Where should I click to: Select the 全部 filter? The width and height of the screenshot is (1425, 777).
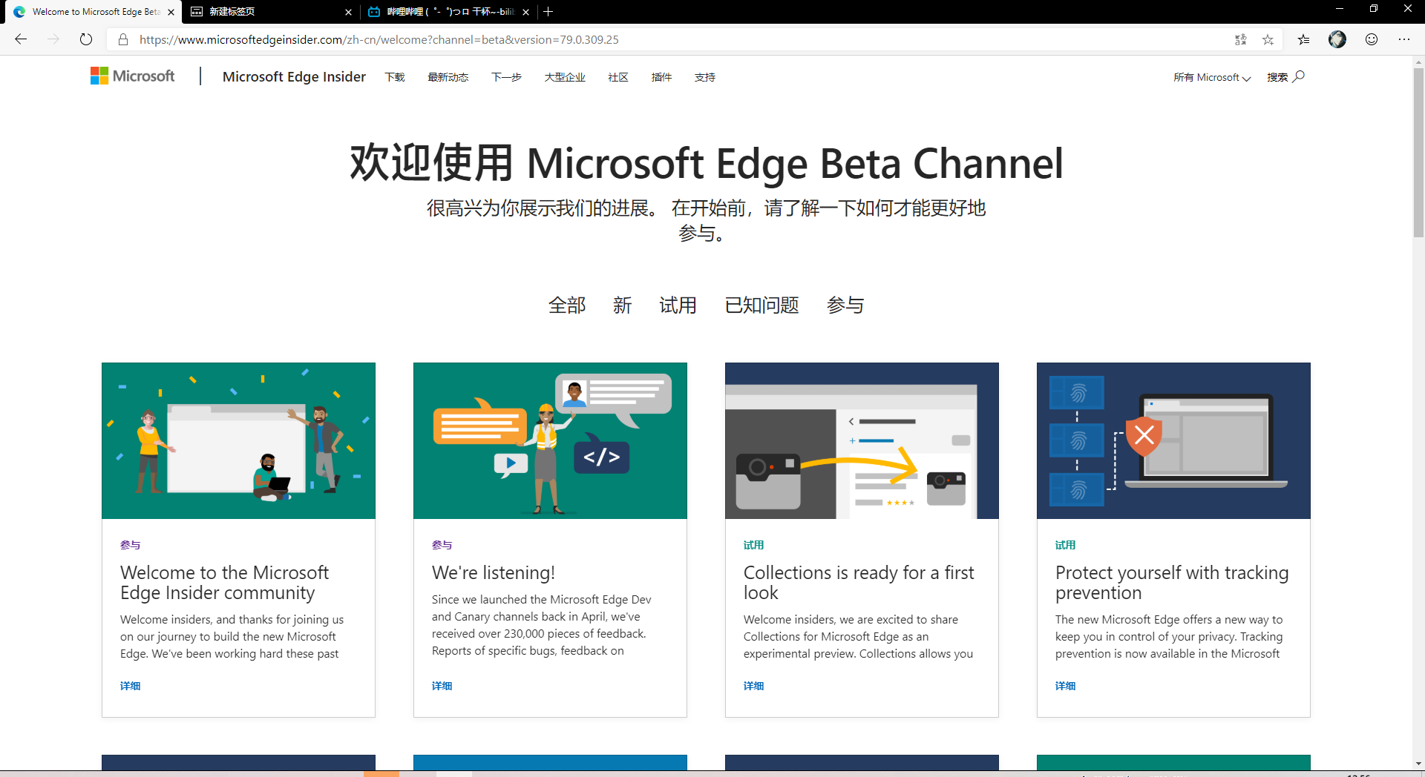click(x=567, y=305)
